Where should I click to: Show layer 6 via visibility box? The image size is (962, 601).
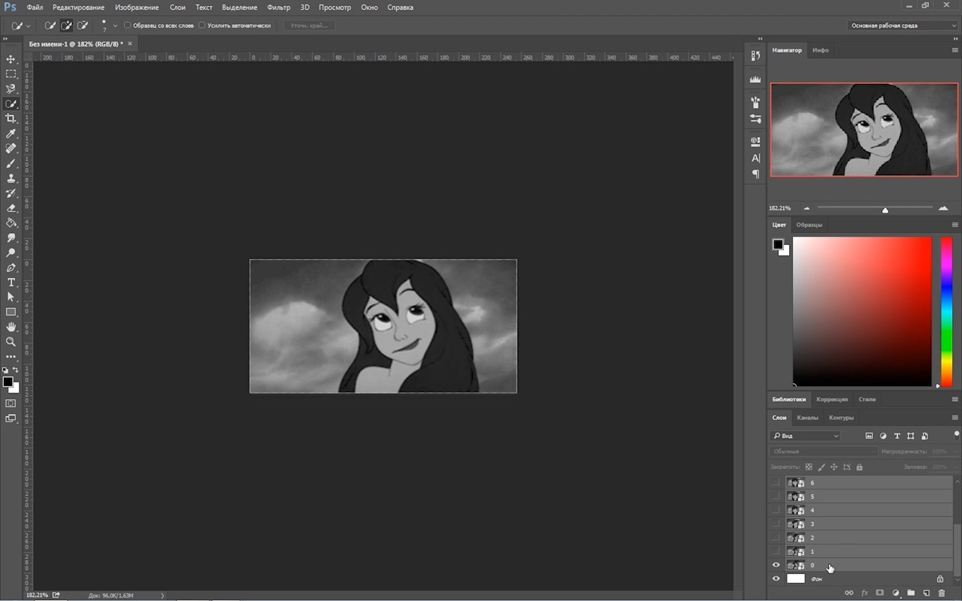click(x=776, y=482)
